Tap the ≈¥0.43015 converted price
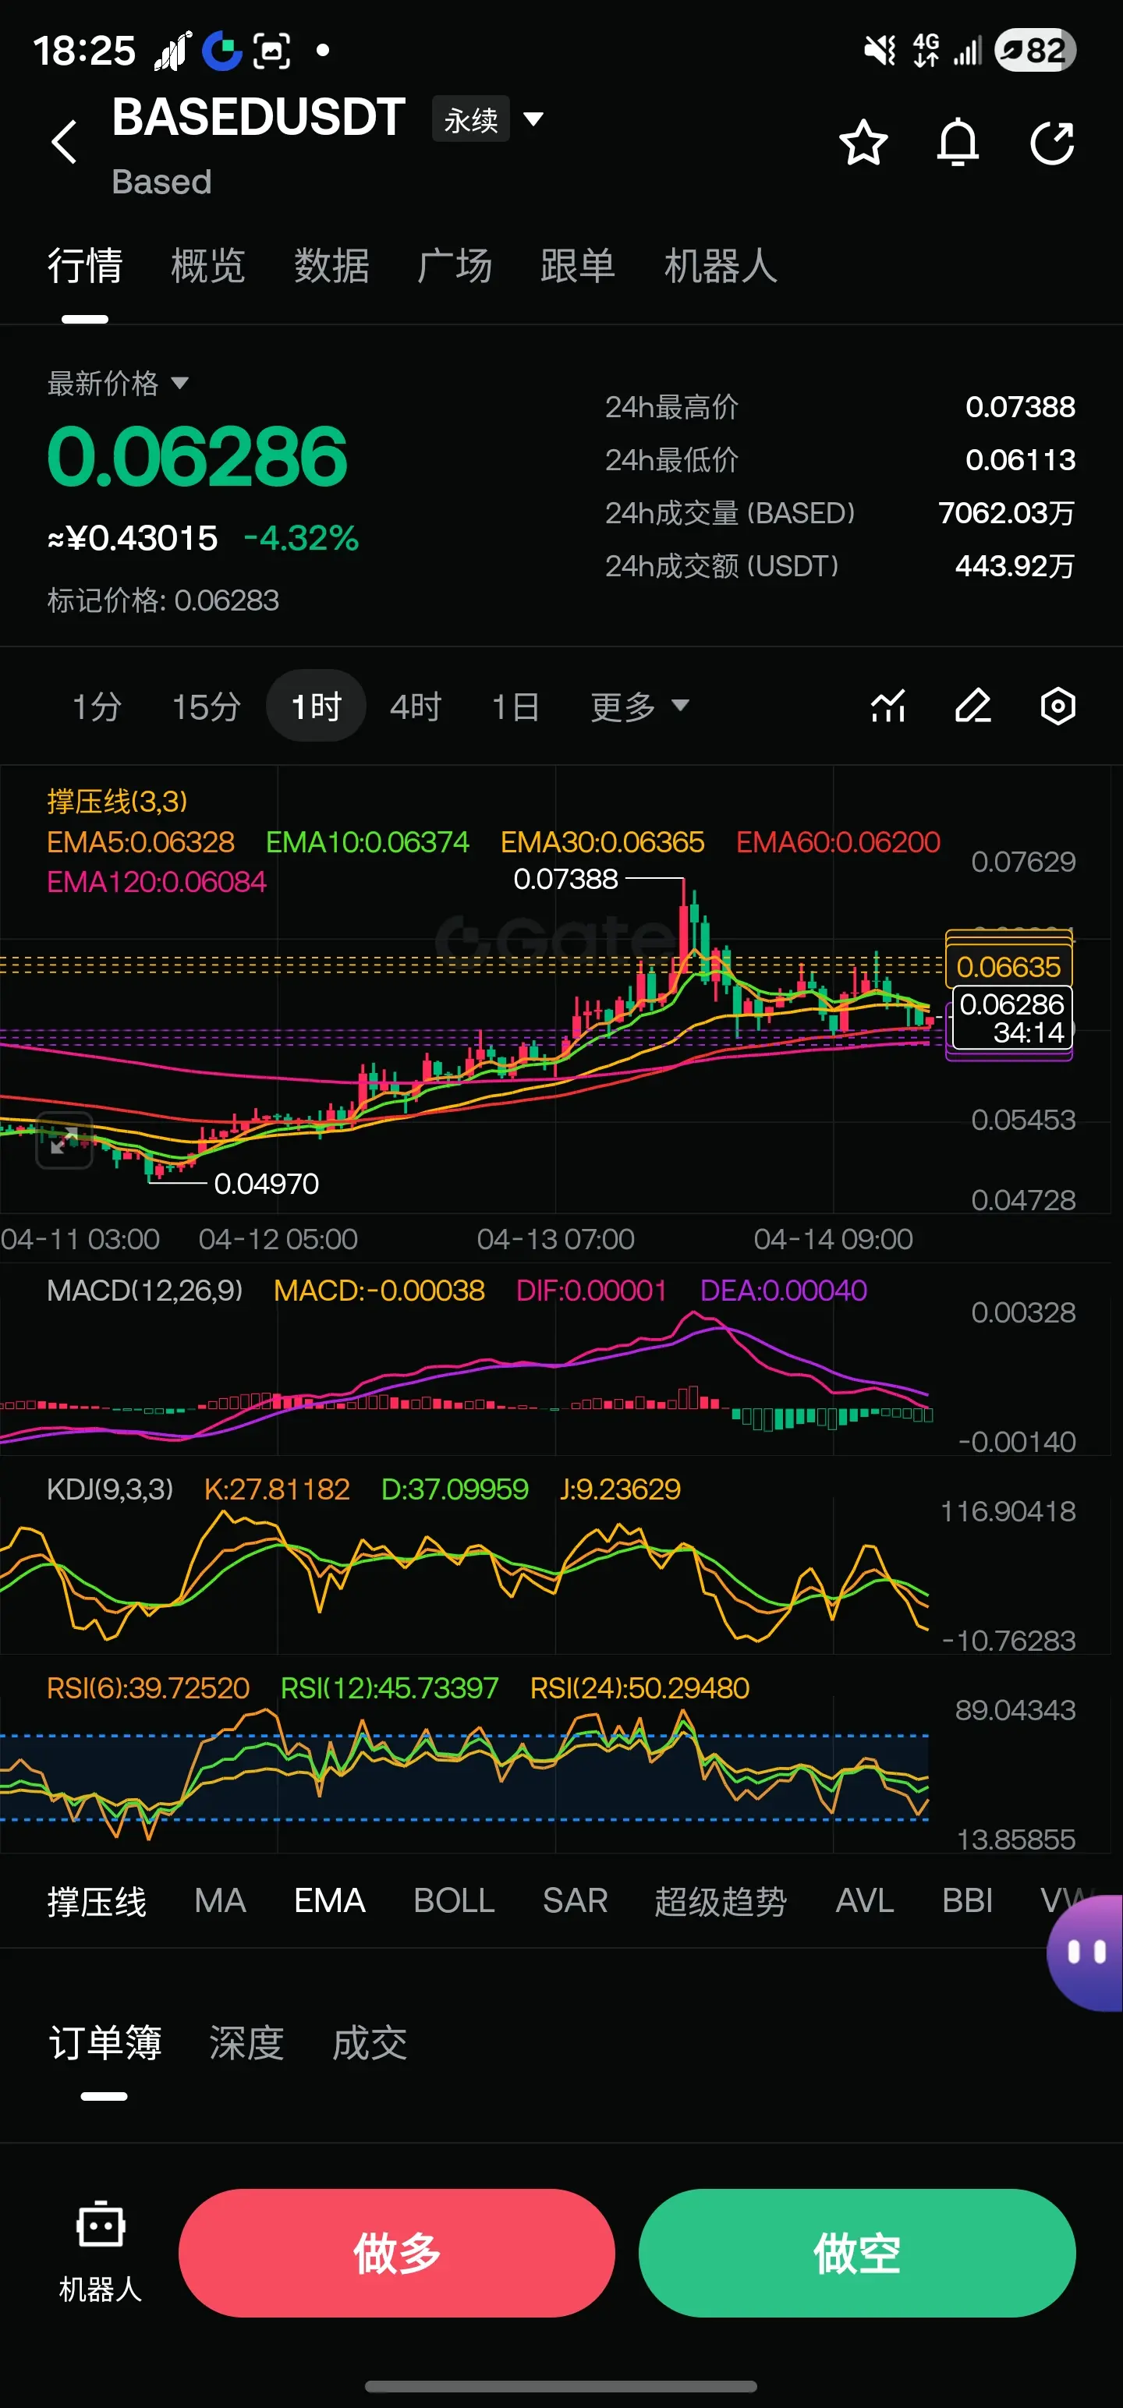Viewport: 1123px width, 2408px height. 133,538
